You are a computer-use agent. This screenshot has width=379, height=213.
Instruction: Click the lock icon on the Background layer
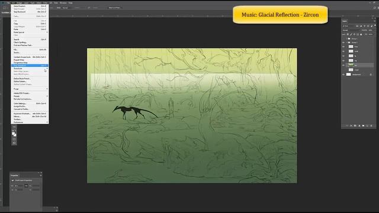click(371, 75)
